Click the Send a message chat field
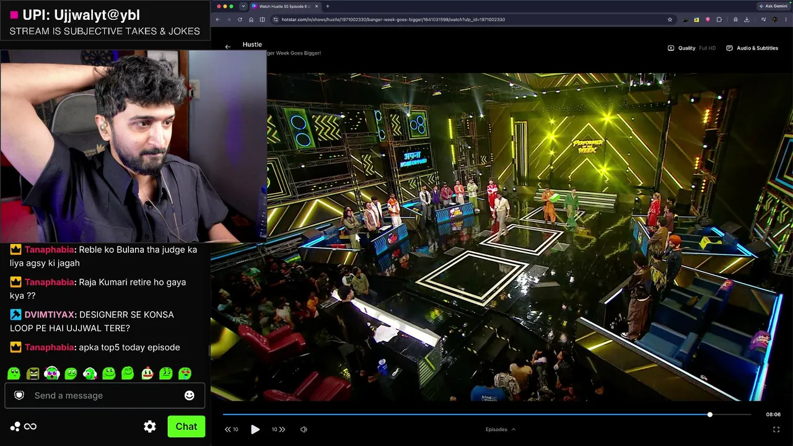This screenshot has height=446, width=793. [x=105, y=395]
